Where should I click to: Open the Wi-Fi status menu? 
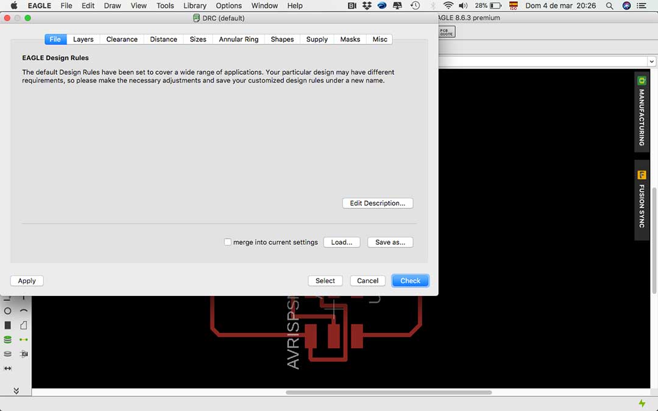pos(448,5)
